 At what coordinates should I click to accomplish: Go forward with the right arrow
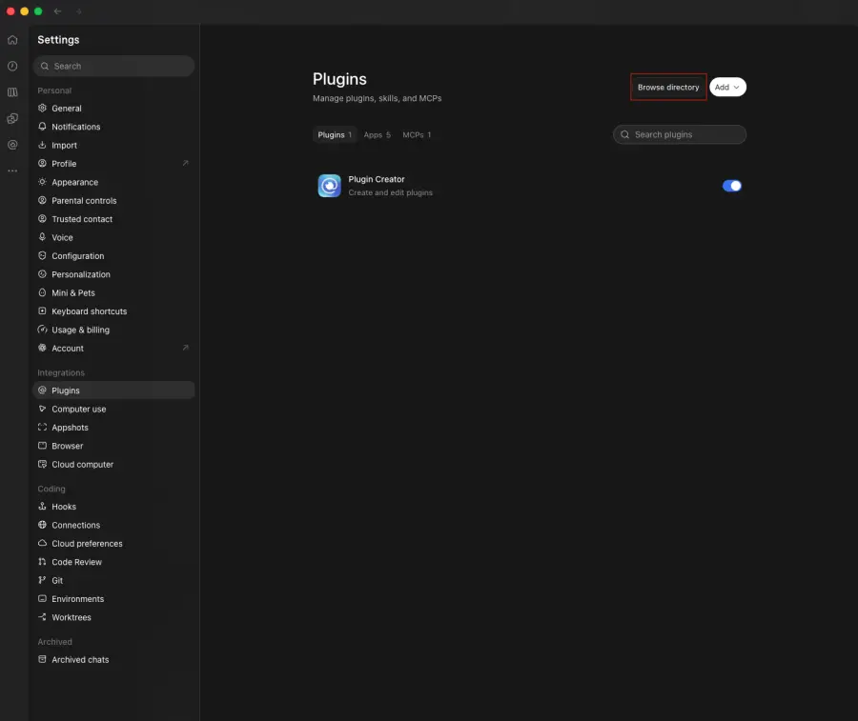tap(79, 10)
